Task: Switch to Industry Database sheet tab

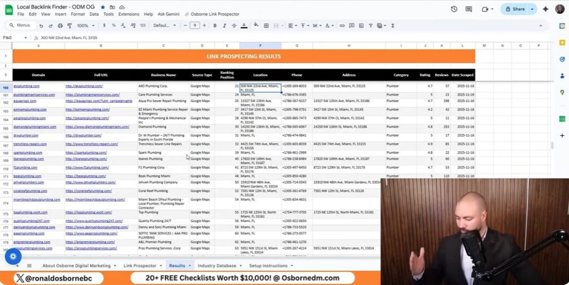Action: click(x=217, y=266)
